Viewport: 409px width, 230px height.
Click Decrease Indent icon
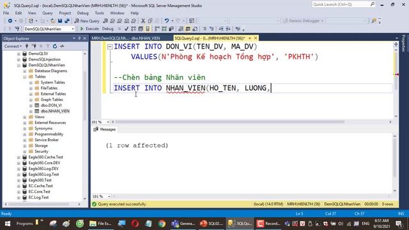pyautogui.click(x=221, y=29)
